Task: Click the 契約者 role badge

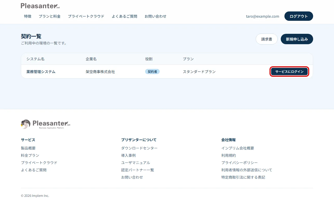Action: [152, 71]
